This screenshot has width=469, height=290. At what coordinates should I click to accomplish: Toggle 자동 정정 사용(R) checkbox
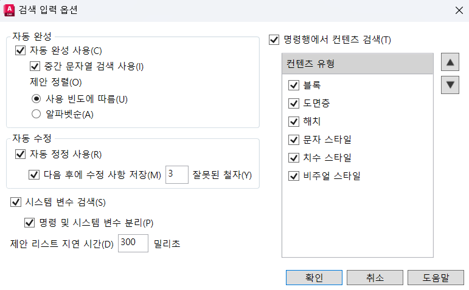pos(20,154)
